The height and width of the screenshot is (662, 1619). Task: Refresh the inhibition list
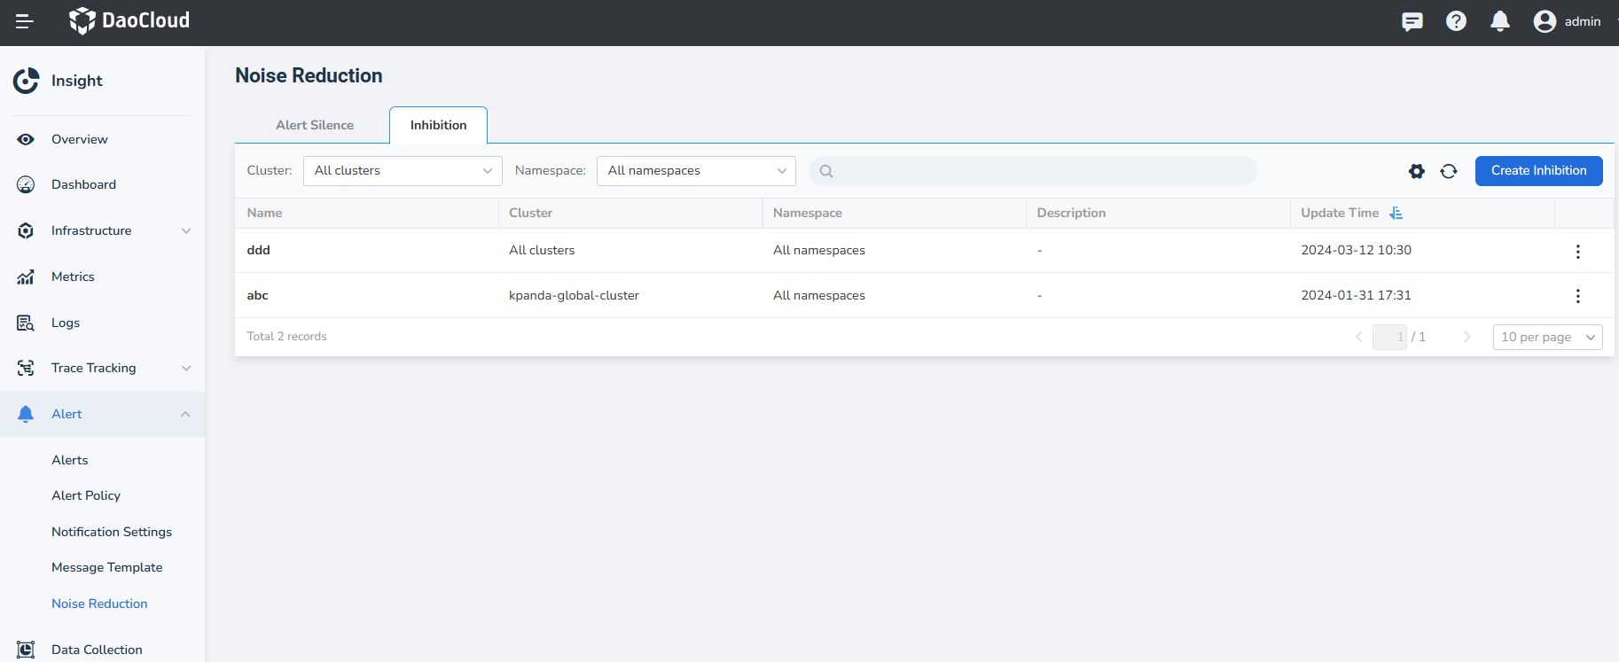(1449, 171)
